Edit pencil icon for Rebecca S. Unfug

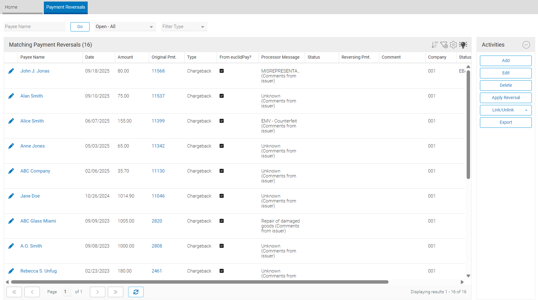(x=11, y=271)
